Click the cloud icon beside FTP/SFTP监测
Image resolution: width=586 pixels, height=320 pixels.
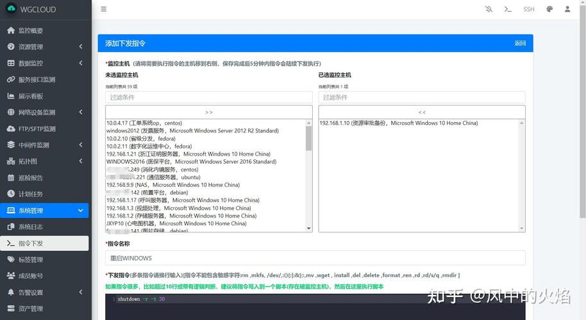click(x=11, y=129)
